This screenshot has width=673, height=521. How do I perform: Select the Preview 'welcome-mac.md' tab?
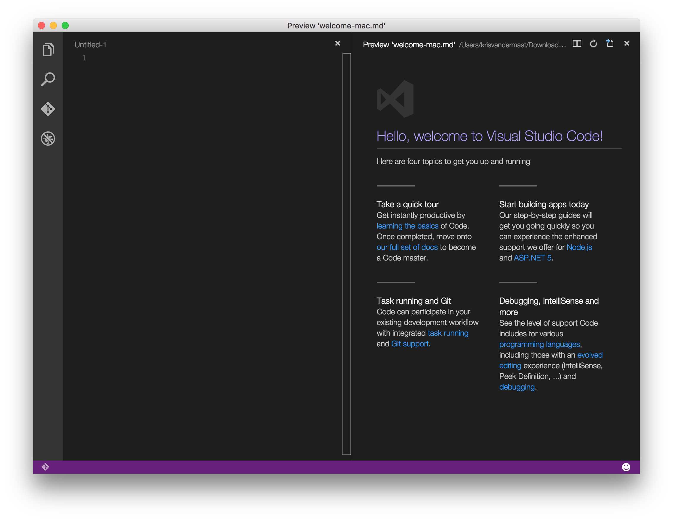(410, 44)
